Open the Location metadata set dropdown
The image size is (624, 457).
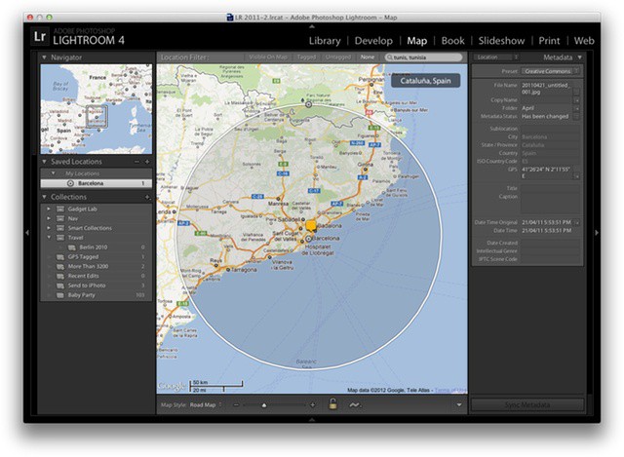click(x=496, y=57)
